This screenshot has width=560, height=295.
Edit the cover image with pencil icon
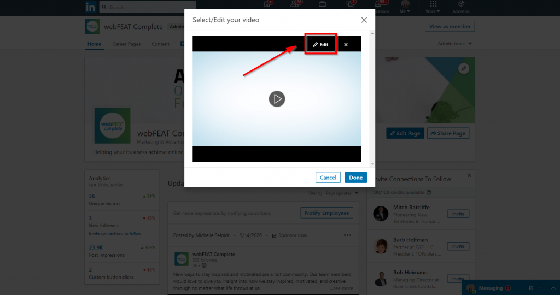tap(464, 68)
